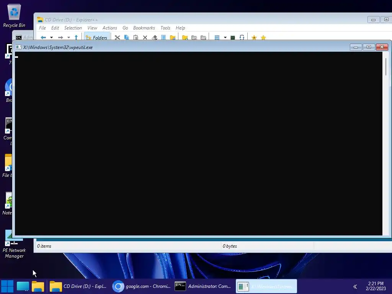The width and height of the screenshot is (392, 294).
Task: Expand the Views dropdown arrow in Explorer++
Action: point(225,38)
